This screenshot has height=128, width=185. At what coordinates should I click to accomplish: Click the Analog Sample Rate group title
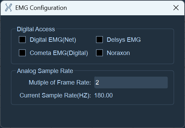click(x=45, y=71)
